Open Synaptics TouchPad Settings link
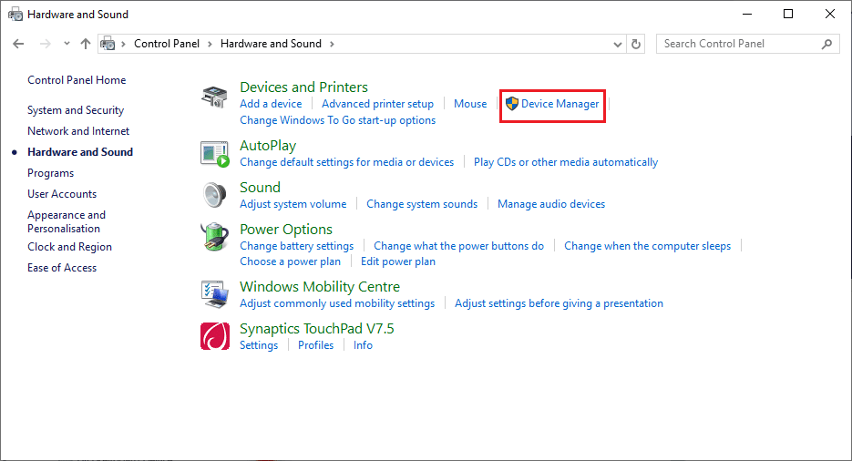 [259, 345]
